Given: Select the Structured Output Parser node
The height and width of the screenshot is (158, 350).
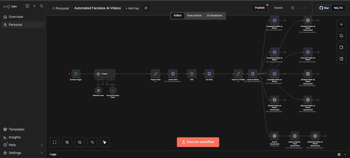Looking at the screenshot, I should [x=113, y=90].
